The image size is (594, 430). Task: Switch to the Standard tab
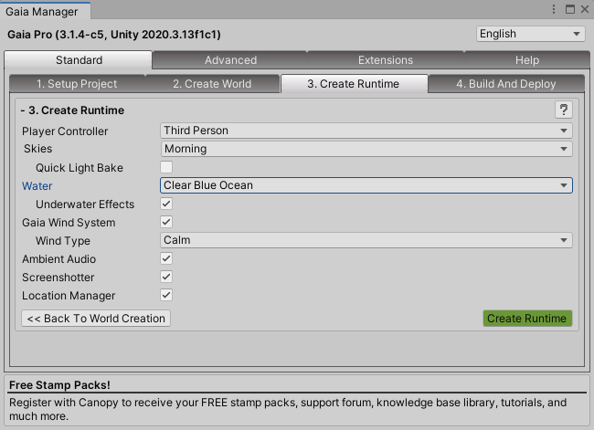(x=79, y=60)
